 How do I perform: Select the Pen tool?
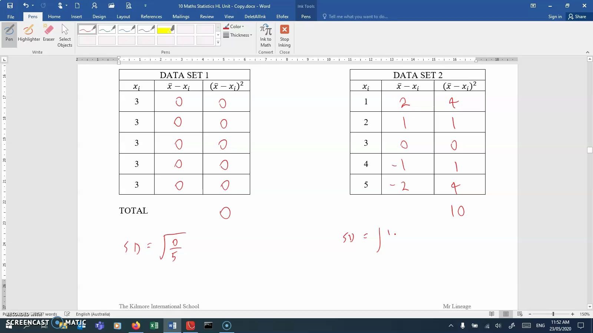click(x=9, y=33)
